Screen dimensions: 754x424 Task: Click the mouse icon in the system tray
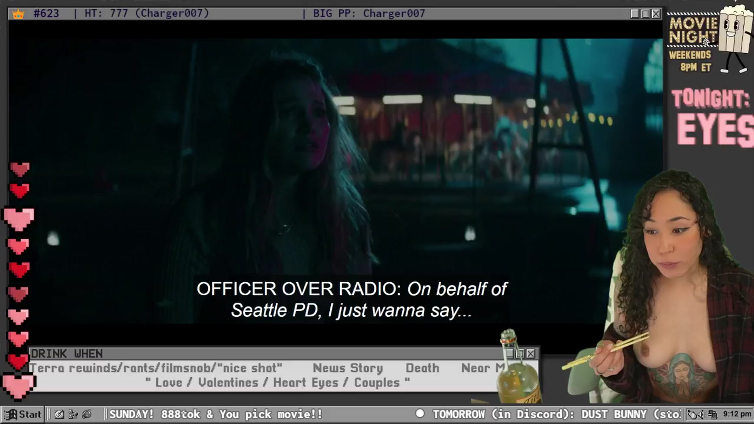(x=693, y=414)
